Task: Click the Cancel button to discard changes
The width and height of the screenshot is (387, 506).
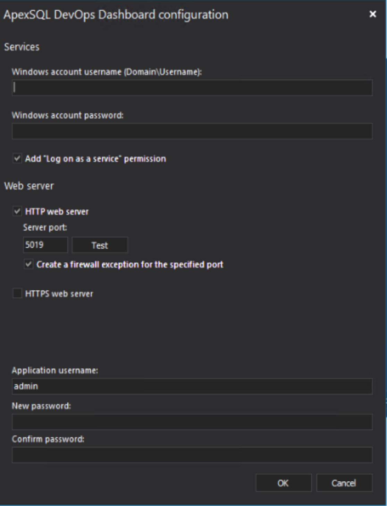Action: (344, 482)
